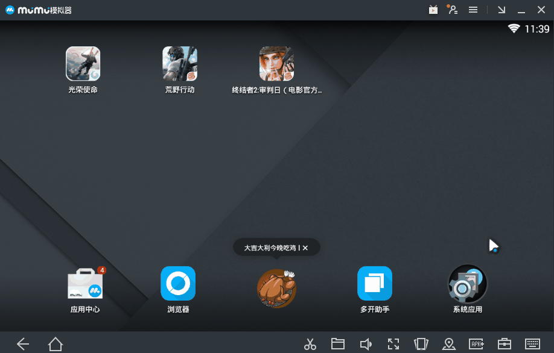Close the MuMu emulator window

[541, 10]
